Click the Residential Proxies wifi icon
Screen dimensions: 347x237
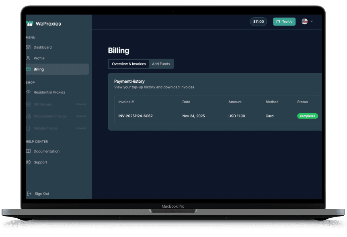(28, 92)
